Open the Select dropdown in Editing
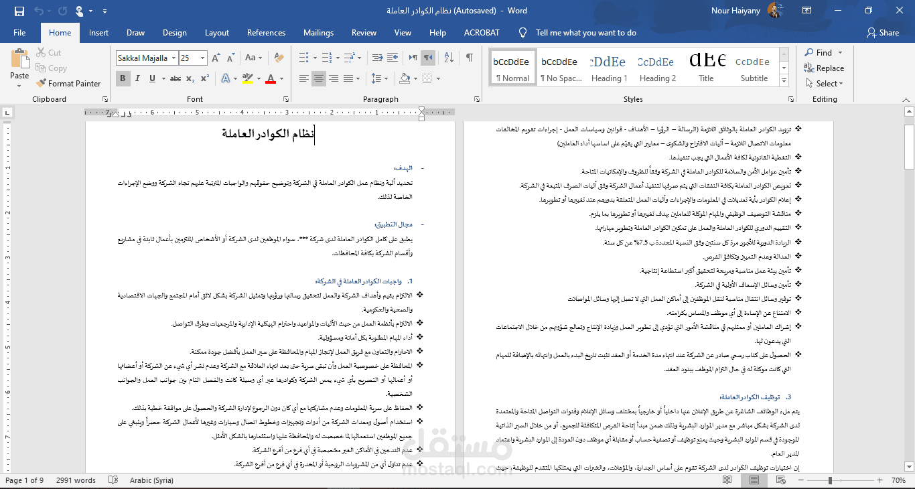This screenshot has width=915, height=489. [x=825, y=84]
